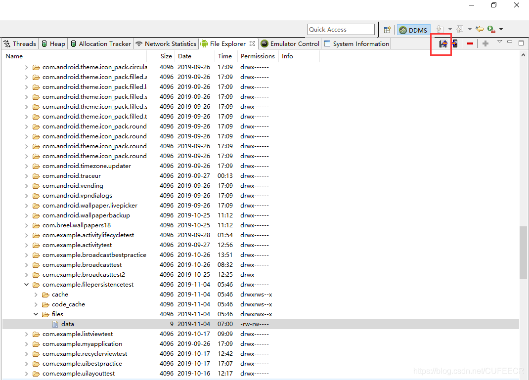The height and width of the screenshot is (380, 529).
Task: Open the Run external tools dropdown arrow
Action: tap(501, 29)
